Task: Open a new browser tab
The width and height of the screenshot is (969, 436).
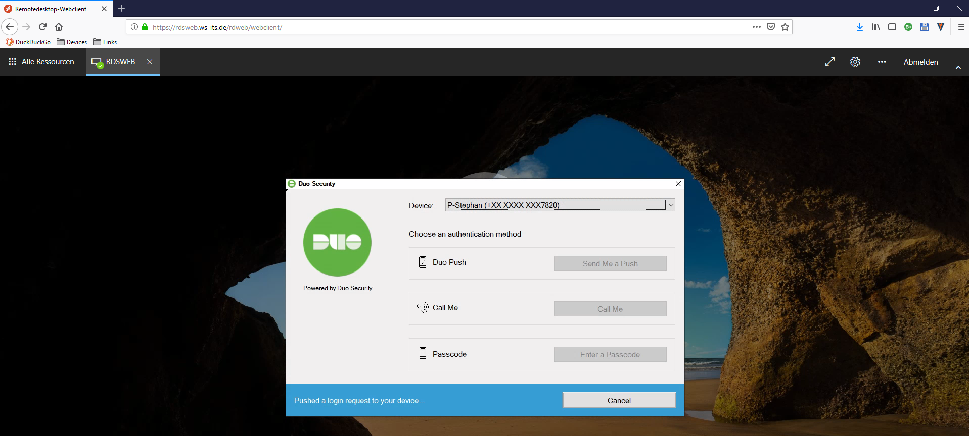Action: (x=121, y=8)
